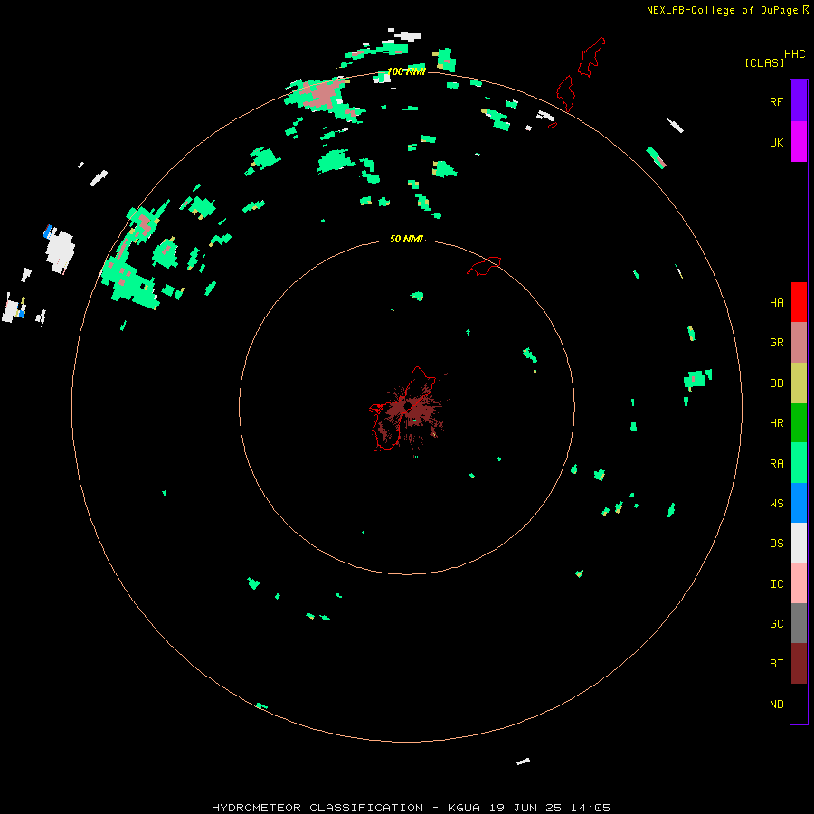This screenshot has width=814, height=814.
Task: Click the HHC product label
Action: pos(794,54)
